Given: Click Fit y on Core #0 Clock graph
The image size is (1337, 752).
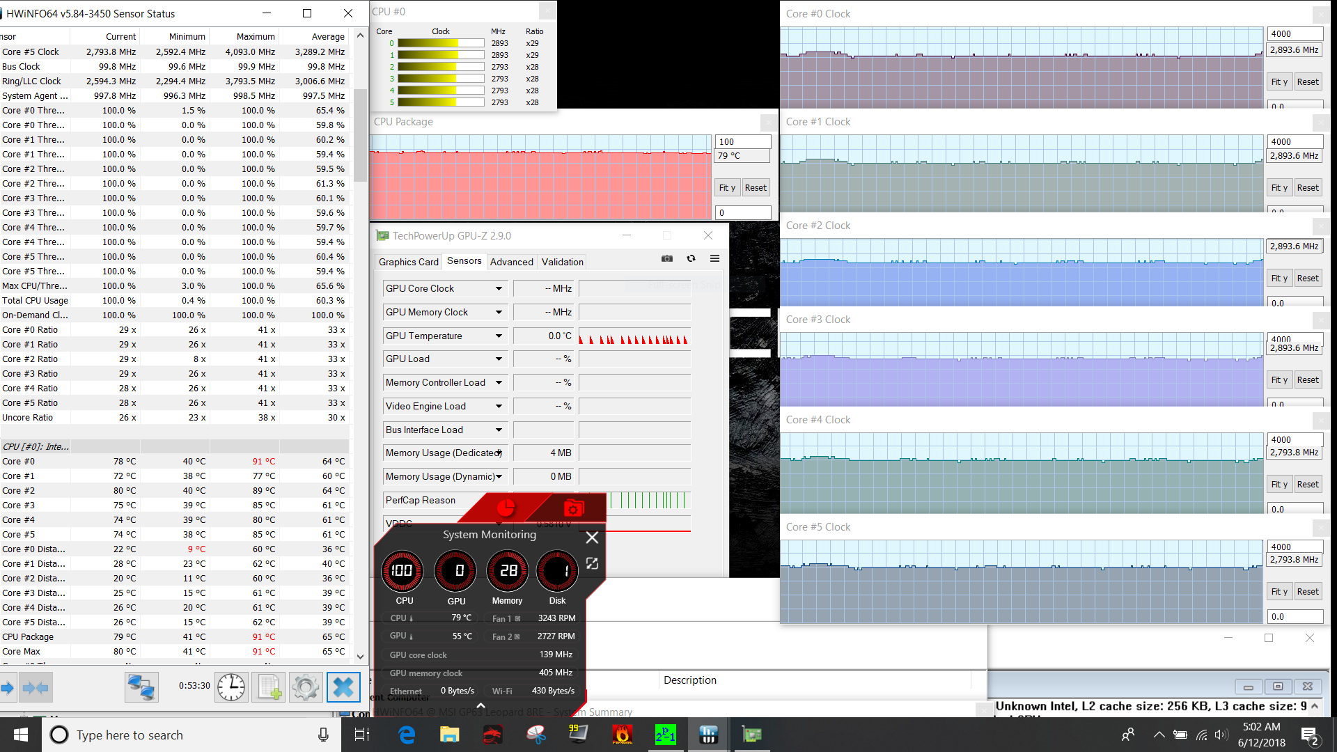Looking at the screenshot, I should [1279, 82].
